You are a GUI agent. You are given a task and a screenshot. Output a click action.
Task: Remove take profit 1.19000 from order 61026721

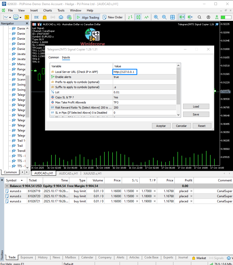tap(155, 201)
